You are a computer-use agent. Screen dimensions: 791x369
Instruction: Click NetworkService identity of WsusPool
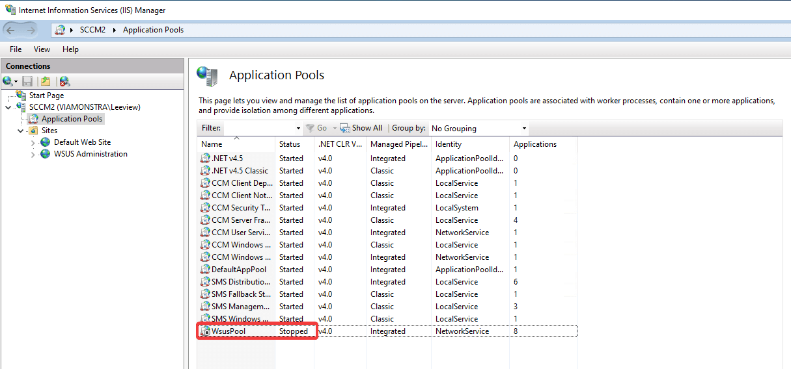pos(462,331)
